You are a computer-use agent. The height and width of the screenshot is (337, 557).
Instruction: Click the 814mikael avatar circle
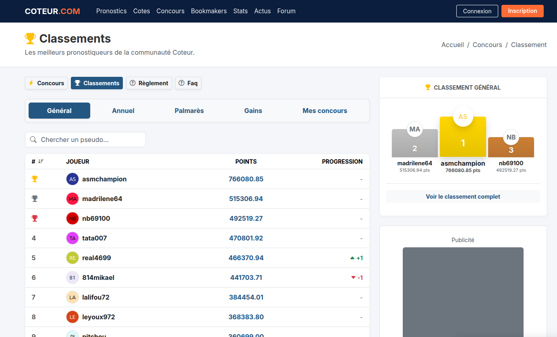pyautogui.click(x=72, y=277)
